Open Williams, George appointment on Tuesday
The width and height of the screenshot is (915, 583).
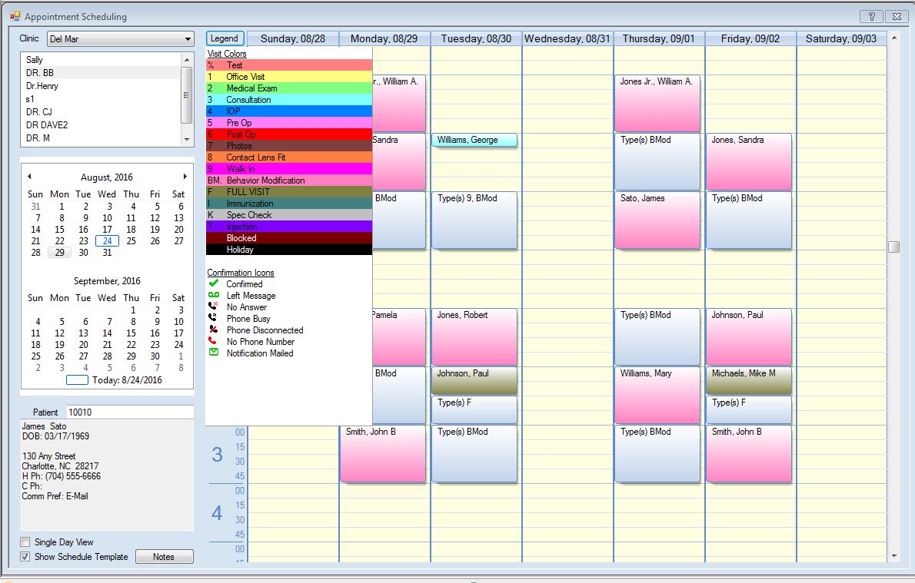pos(474,140)
